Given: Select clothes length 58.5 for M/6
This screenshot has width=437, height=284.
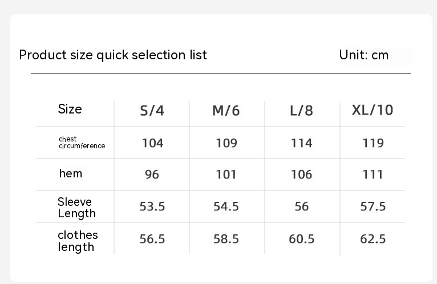Looking at the screenshot, I should click(x=226, y=239).
